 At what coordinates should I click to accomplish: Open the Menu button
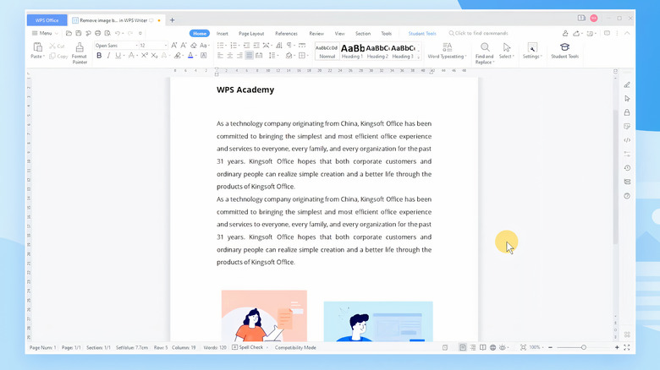pyautogui.click(x=43, y=33)
